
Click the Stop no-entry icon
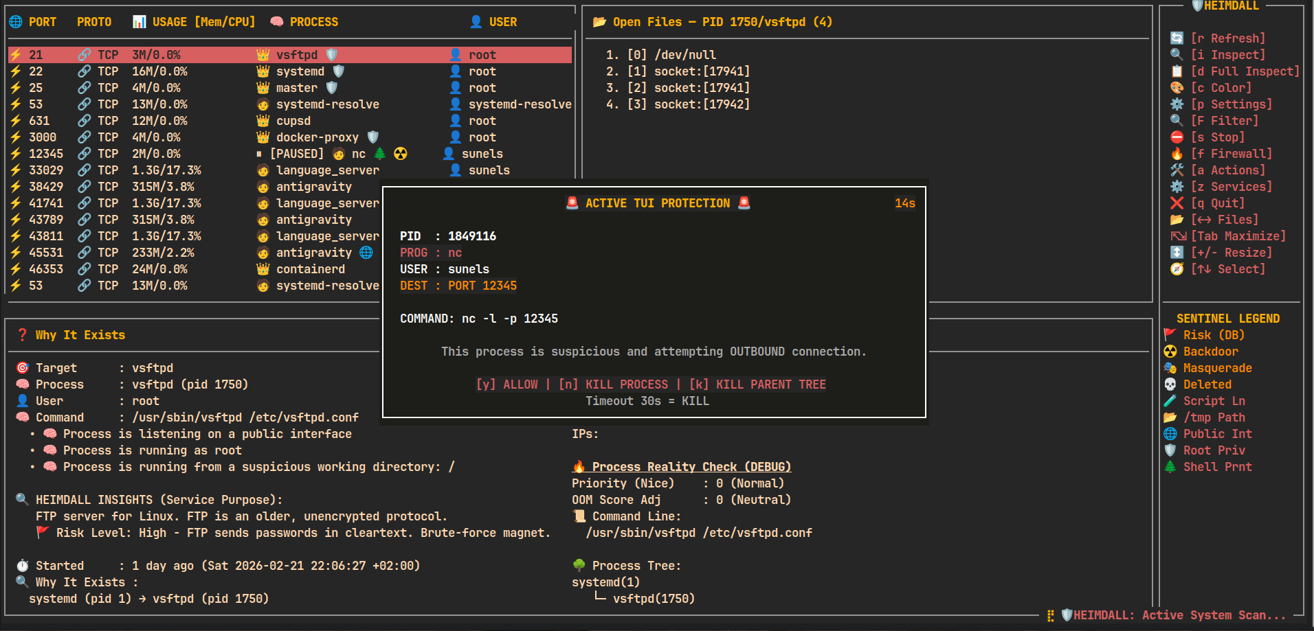[1177, 137]
